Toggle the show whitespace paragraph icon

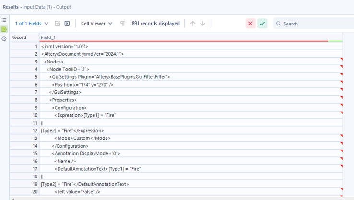[122, 24]
